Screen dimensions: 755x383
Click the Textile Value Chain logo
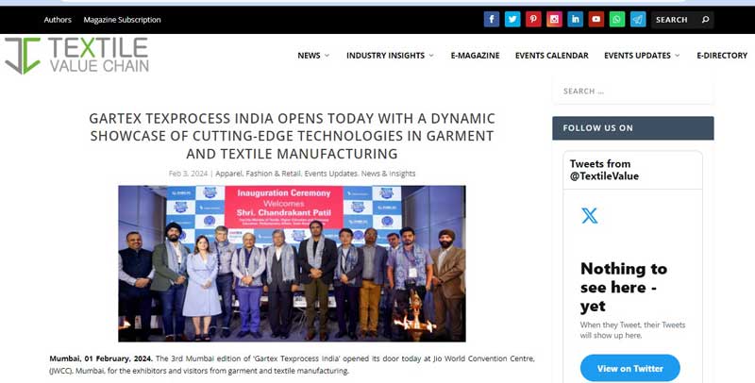(77, 56)
